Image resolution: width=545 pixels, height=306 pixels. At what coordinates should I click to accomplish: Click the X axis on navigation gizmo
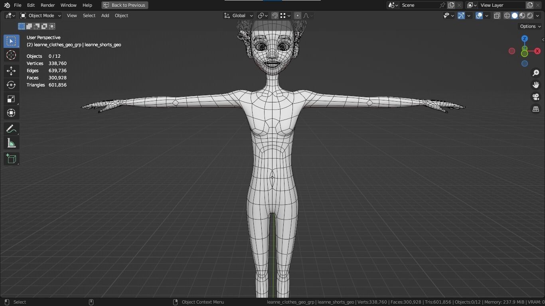pyautogui.click(x=537, y=51)
